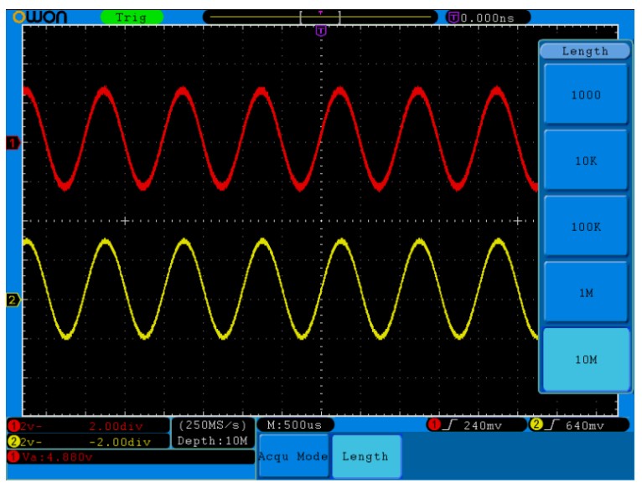Click the yellow channel 2 icon in the 2v- readout

[14, 442]
